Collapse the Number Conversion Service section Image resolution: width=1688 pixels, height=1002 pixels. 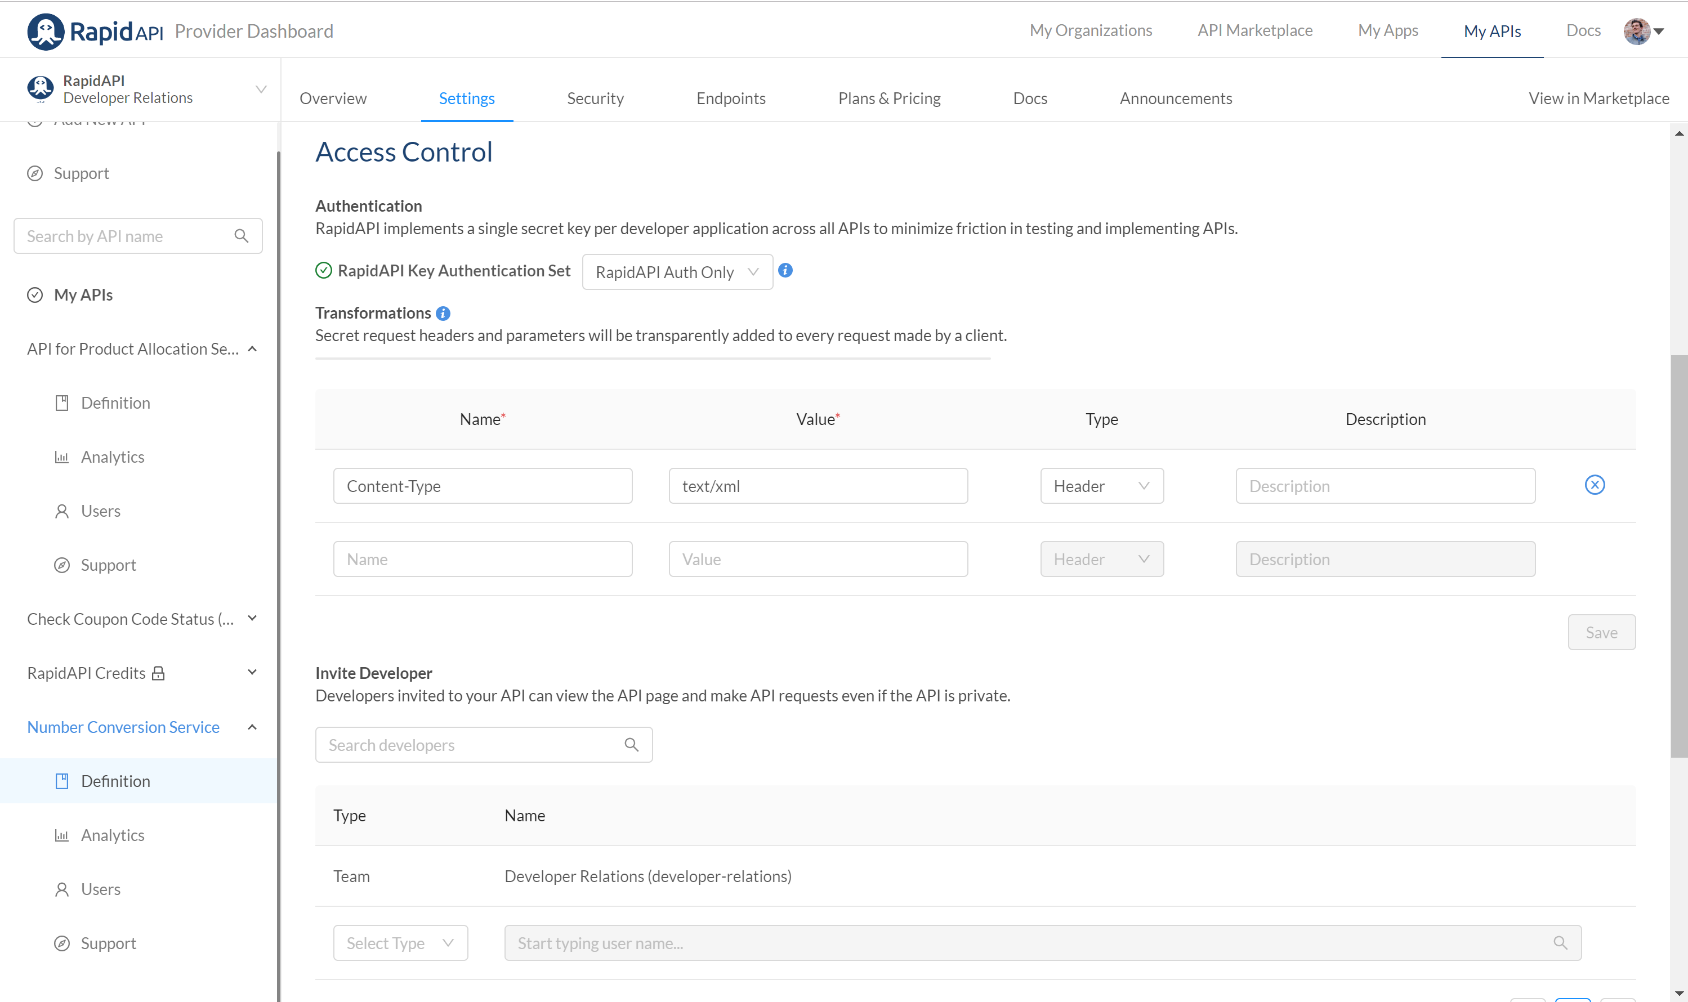[252, 727]
